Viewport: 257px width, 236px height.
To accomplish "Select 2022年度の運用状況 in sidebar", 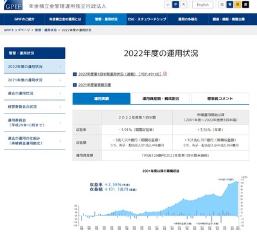I will tap(35, 67).
